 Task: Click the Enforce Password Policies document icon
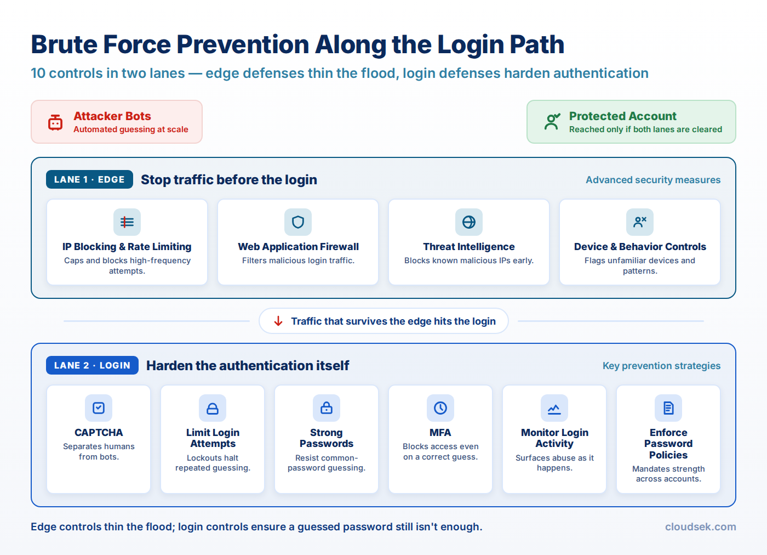coord(668,408)
